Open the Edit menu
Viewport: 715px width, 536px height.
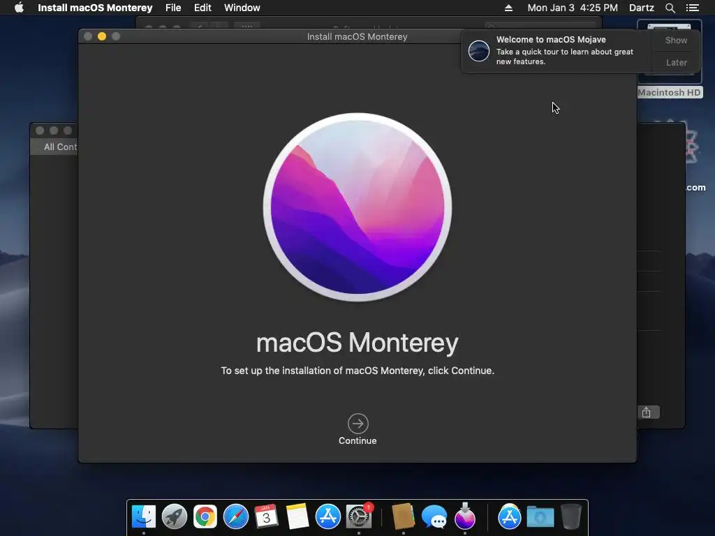pyautogui.click(x=202, y=8)
